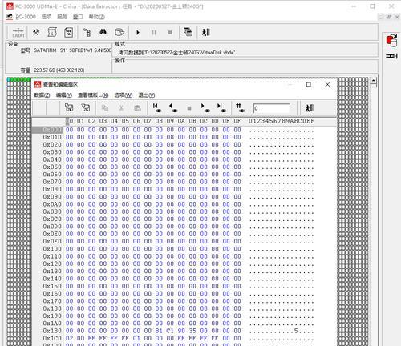Screen dimensions: 401x346
Task: Click the sector number input field
Action: [x=272, y=108]
